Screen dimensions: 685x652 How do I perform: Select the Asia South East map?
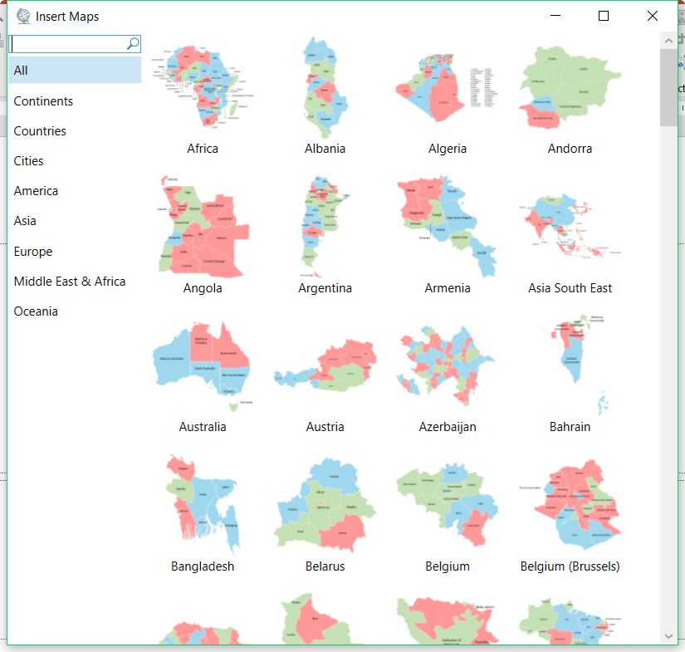tap(570, 227)
